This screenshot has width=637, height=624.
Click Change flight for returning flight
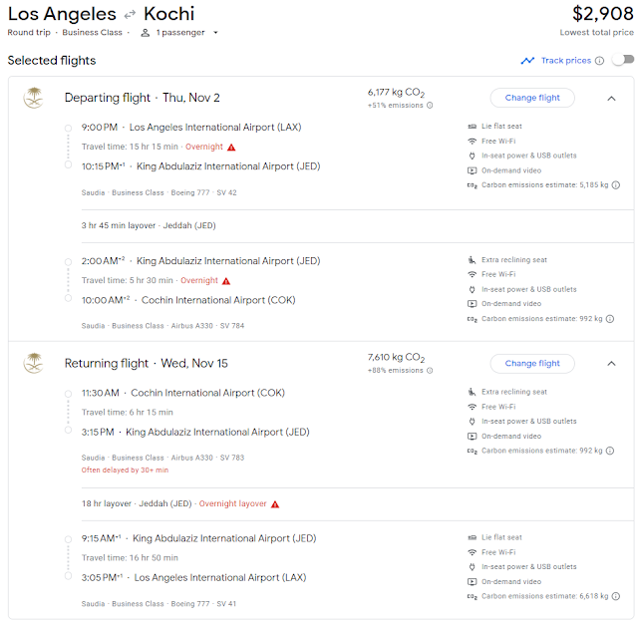532,364
